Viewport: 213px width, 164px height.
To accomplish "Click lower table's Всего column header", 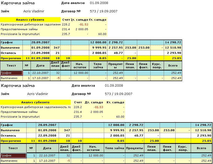I will click(x=201, y=148).
